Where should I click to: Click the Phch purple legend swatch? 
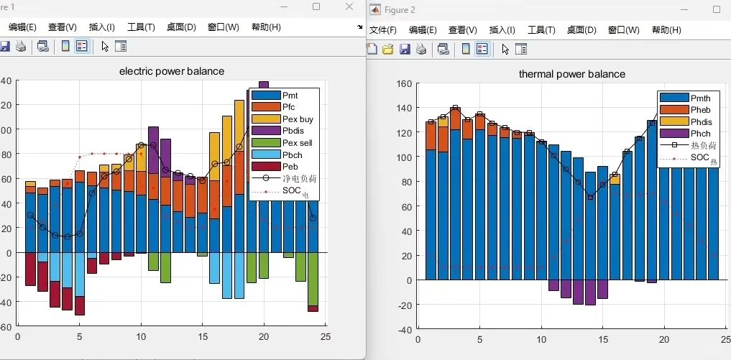point(675,134)
